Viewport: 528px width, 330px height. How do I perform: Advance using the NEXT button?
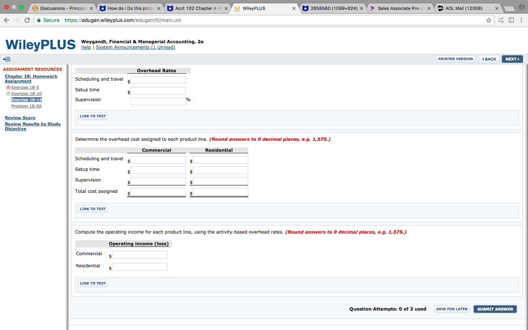pos(512,59)
